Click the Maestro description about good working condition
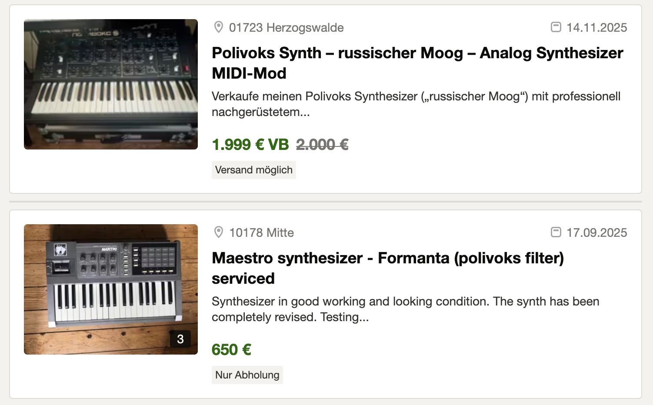This screenshot has height=405, width=653. [x=405, y=309]
